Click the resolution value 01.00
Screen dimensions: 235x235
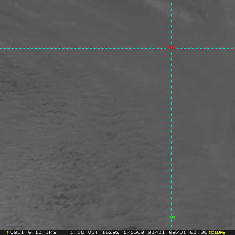(199, 232)
